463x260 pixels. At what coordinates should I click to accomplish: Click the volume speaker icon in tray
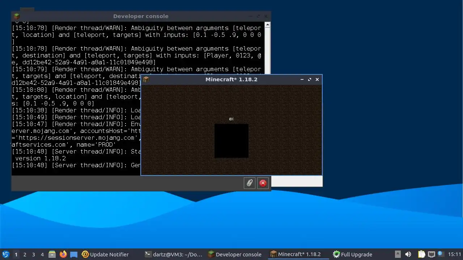tap(408, 254)
